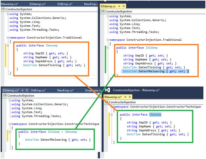
Task: Click 'string EmpName' line in bottom-right editor
Action: [x=151, y=127]
